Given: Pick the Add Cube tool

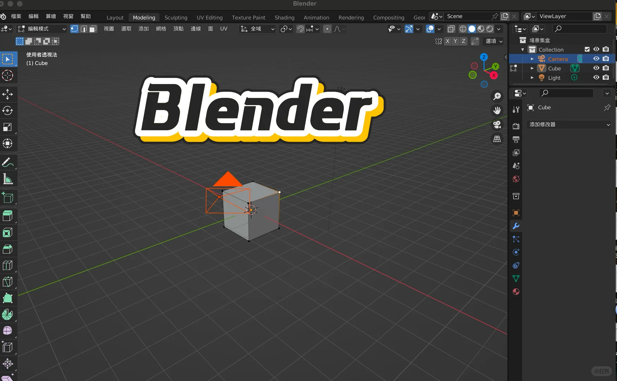Looking at the screenshot, I should pyautogui.click(x=7, y=198).
